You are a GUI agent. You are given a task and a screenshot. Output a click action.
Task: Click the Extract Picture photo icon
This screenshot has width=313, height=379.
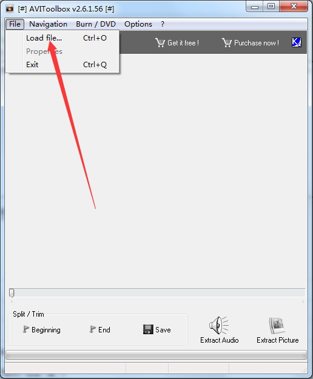pos(277,325)
